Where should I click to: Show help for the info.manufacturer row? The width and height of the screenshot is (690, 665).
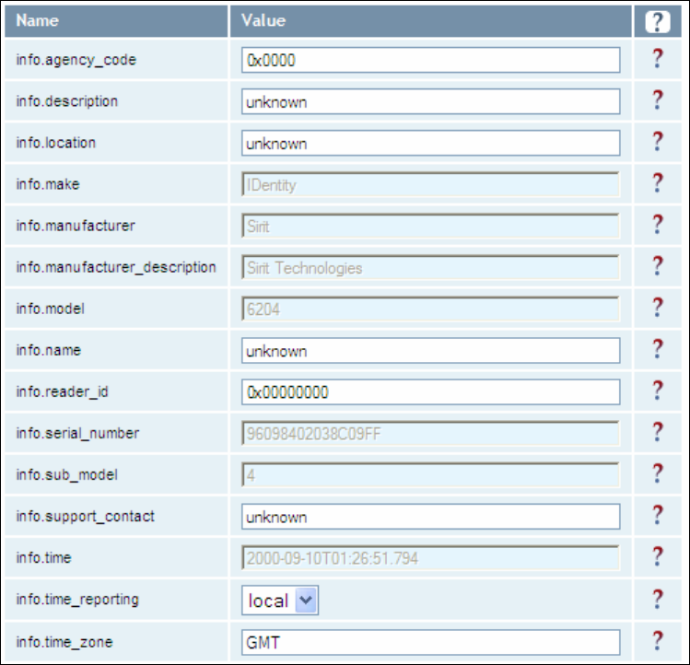658,225
